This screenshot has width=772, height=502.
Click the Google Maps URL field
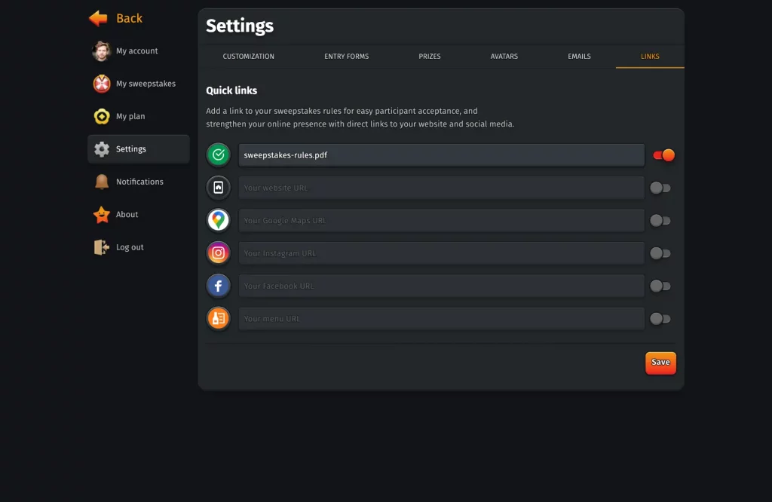point(441,221)
